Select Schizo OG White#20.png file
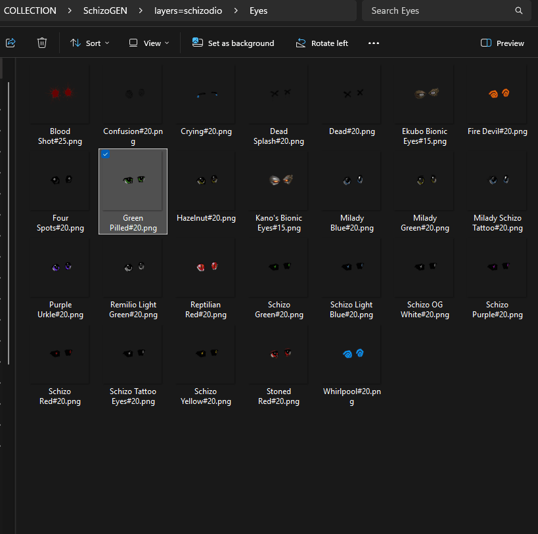The image size is (538, 534). (x=425, y=278)
